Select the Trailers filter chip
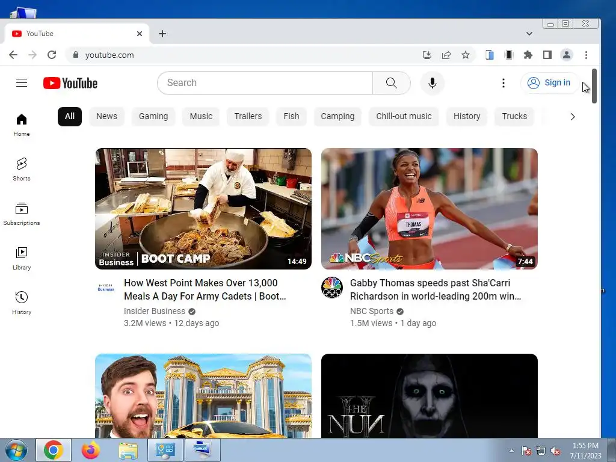This screenshot has width=616, height=462. (x=248, y=116)
